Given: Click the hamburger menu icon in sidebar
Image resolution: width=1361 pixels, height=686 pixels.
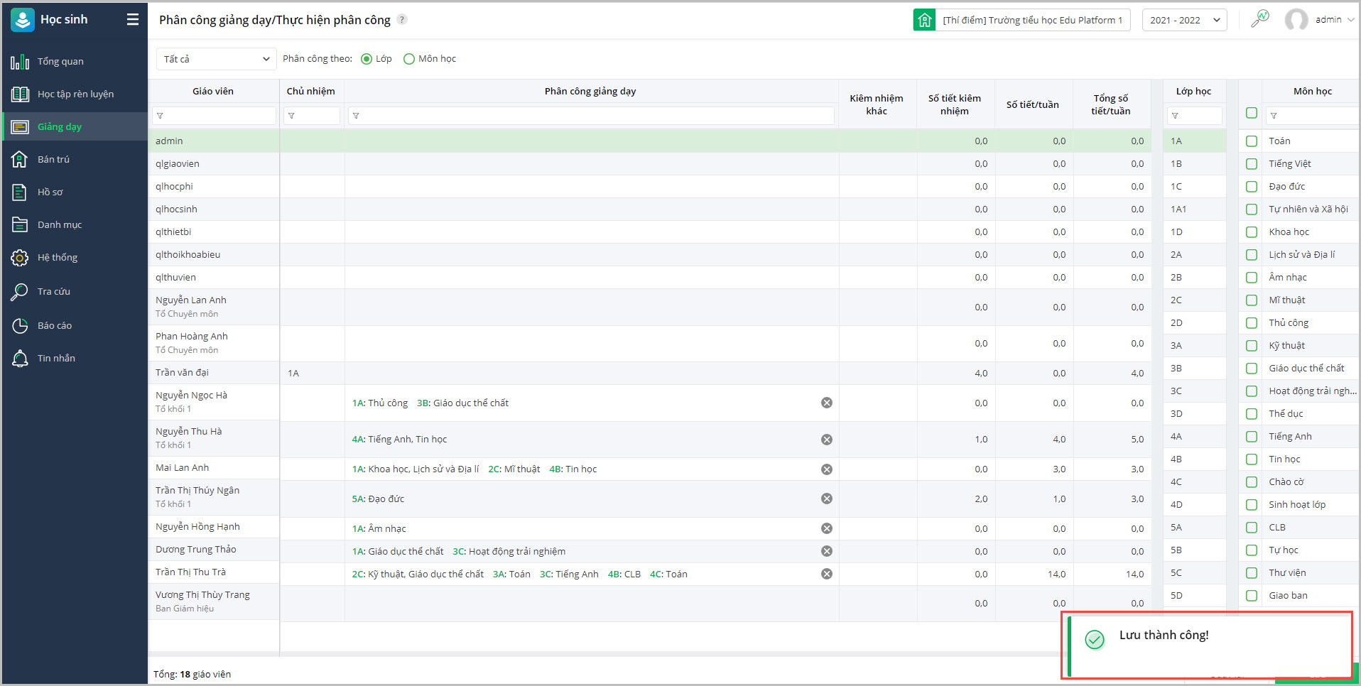Looking at the screenshot, I should (x=133, y=20).
